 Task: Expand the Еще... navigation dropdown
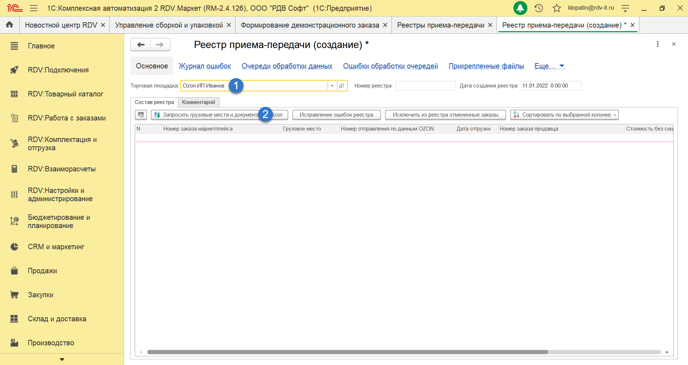[x=549, y=66]
